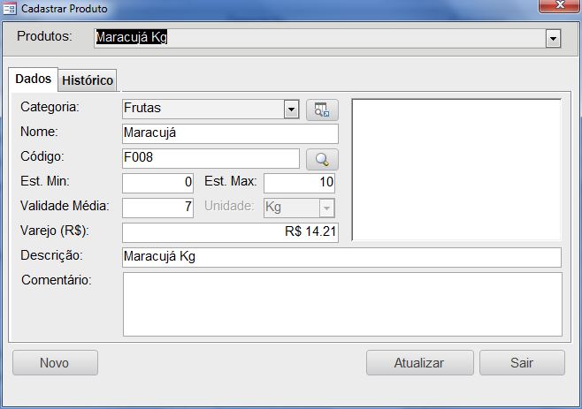This screenshot has height=409, width=582.
Task: Click the magnifier search icon beside Código
Action: pyautogui.click(x=322, y=159)
